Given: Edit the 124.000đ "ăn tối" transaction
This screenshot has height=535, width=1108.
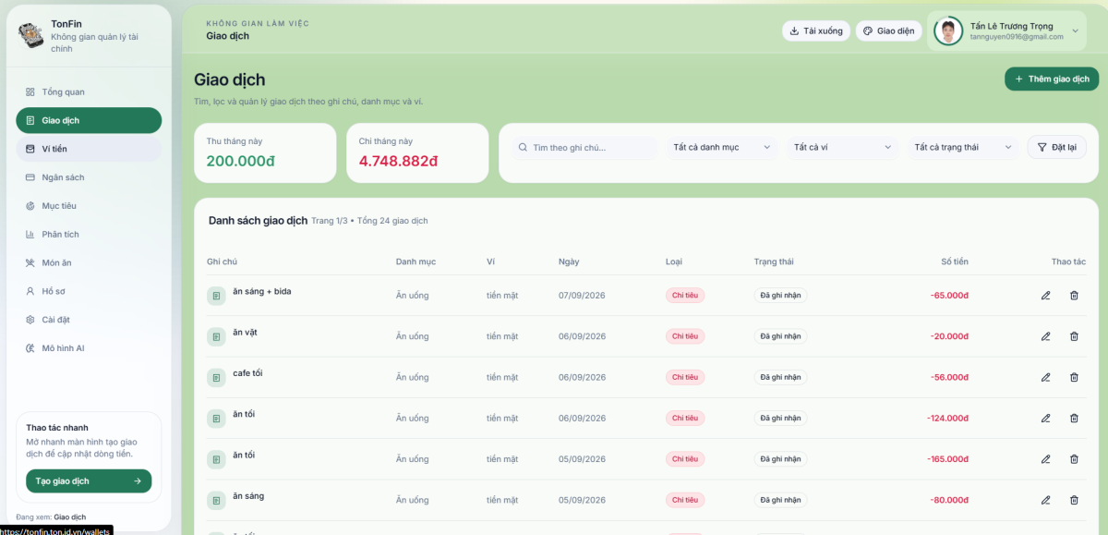Looking at the screenshot, I should tap(1046, 418).
